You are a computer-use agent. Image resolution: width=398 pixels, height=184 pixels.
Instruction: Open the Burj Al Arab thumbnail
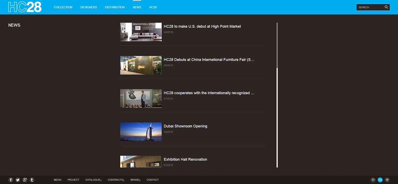141,132
